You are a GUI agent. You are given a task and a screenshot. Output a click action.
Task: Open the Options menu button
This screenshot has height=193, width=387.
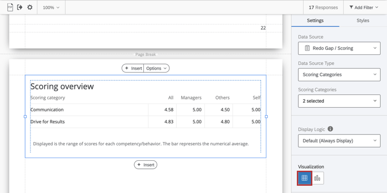pyautogui.click(x=156, y=68)
